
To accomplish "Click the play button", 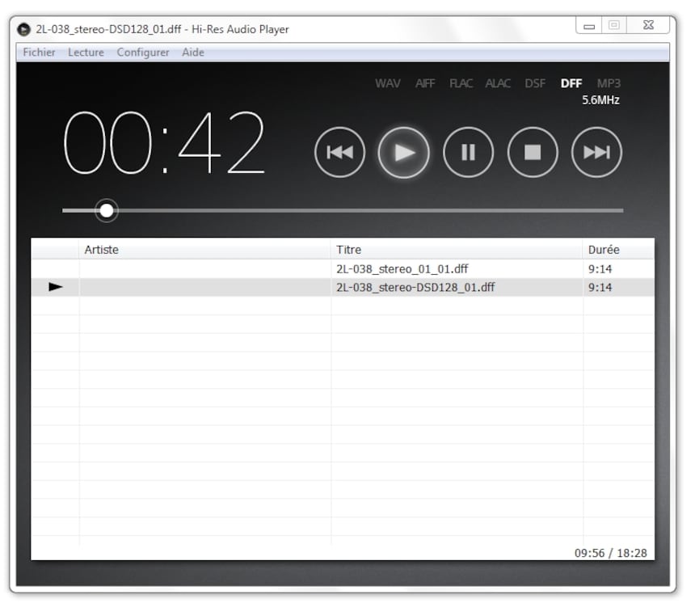I will (x=404, y=153).
